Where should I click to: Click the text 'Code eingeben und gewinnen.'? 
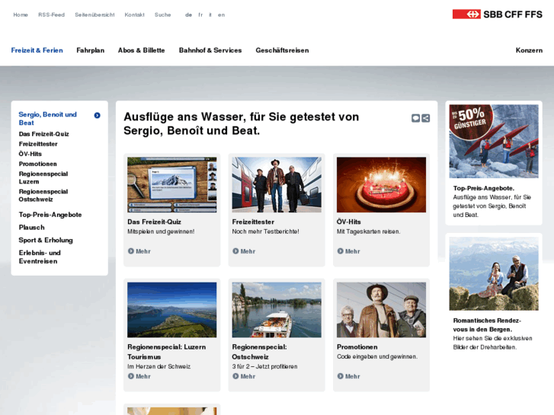click(x=377, y=356)
